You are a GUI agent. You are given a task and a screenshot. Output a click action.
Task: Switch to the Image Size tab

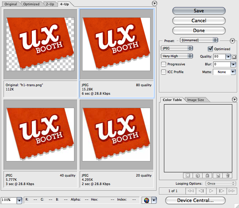(195, 100)
